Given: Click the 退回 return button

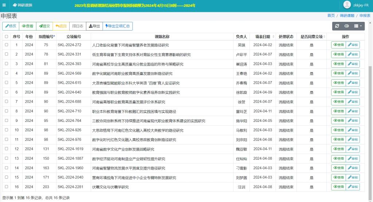Looking at the screenshot, I should [x=61, y=26].
